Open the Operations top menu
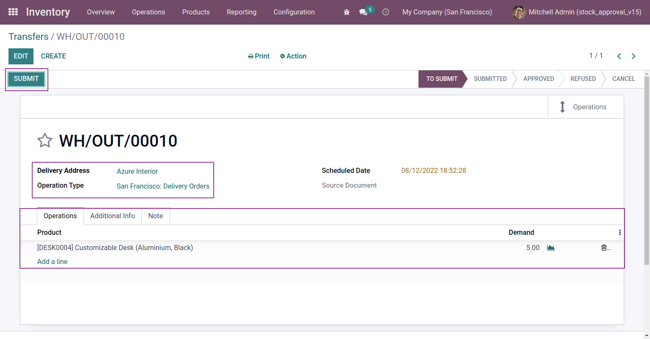 click(x=148, y=12)
